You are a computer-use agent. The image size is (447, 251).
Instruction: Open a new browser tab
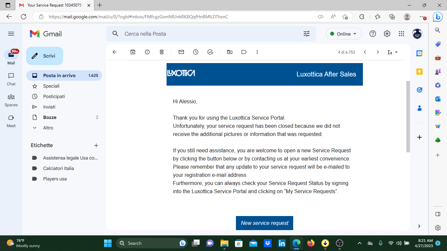[100, 5]
